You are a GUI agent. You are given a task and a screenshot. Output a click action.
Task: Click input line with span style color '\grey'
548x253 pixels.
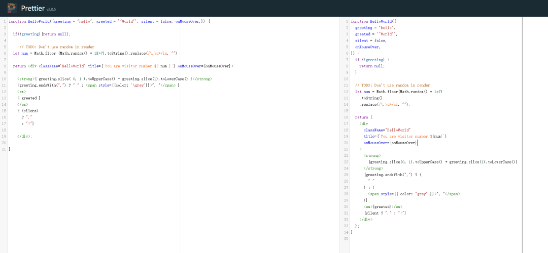coord(98,85)
